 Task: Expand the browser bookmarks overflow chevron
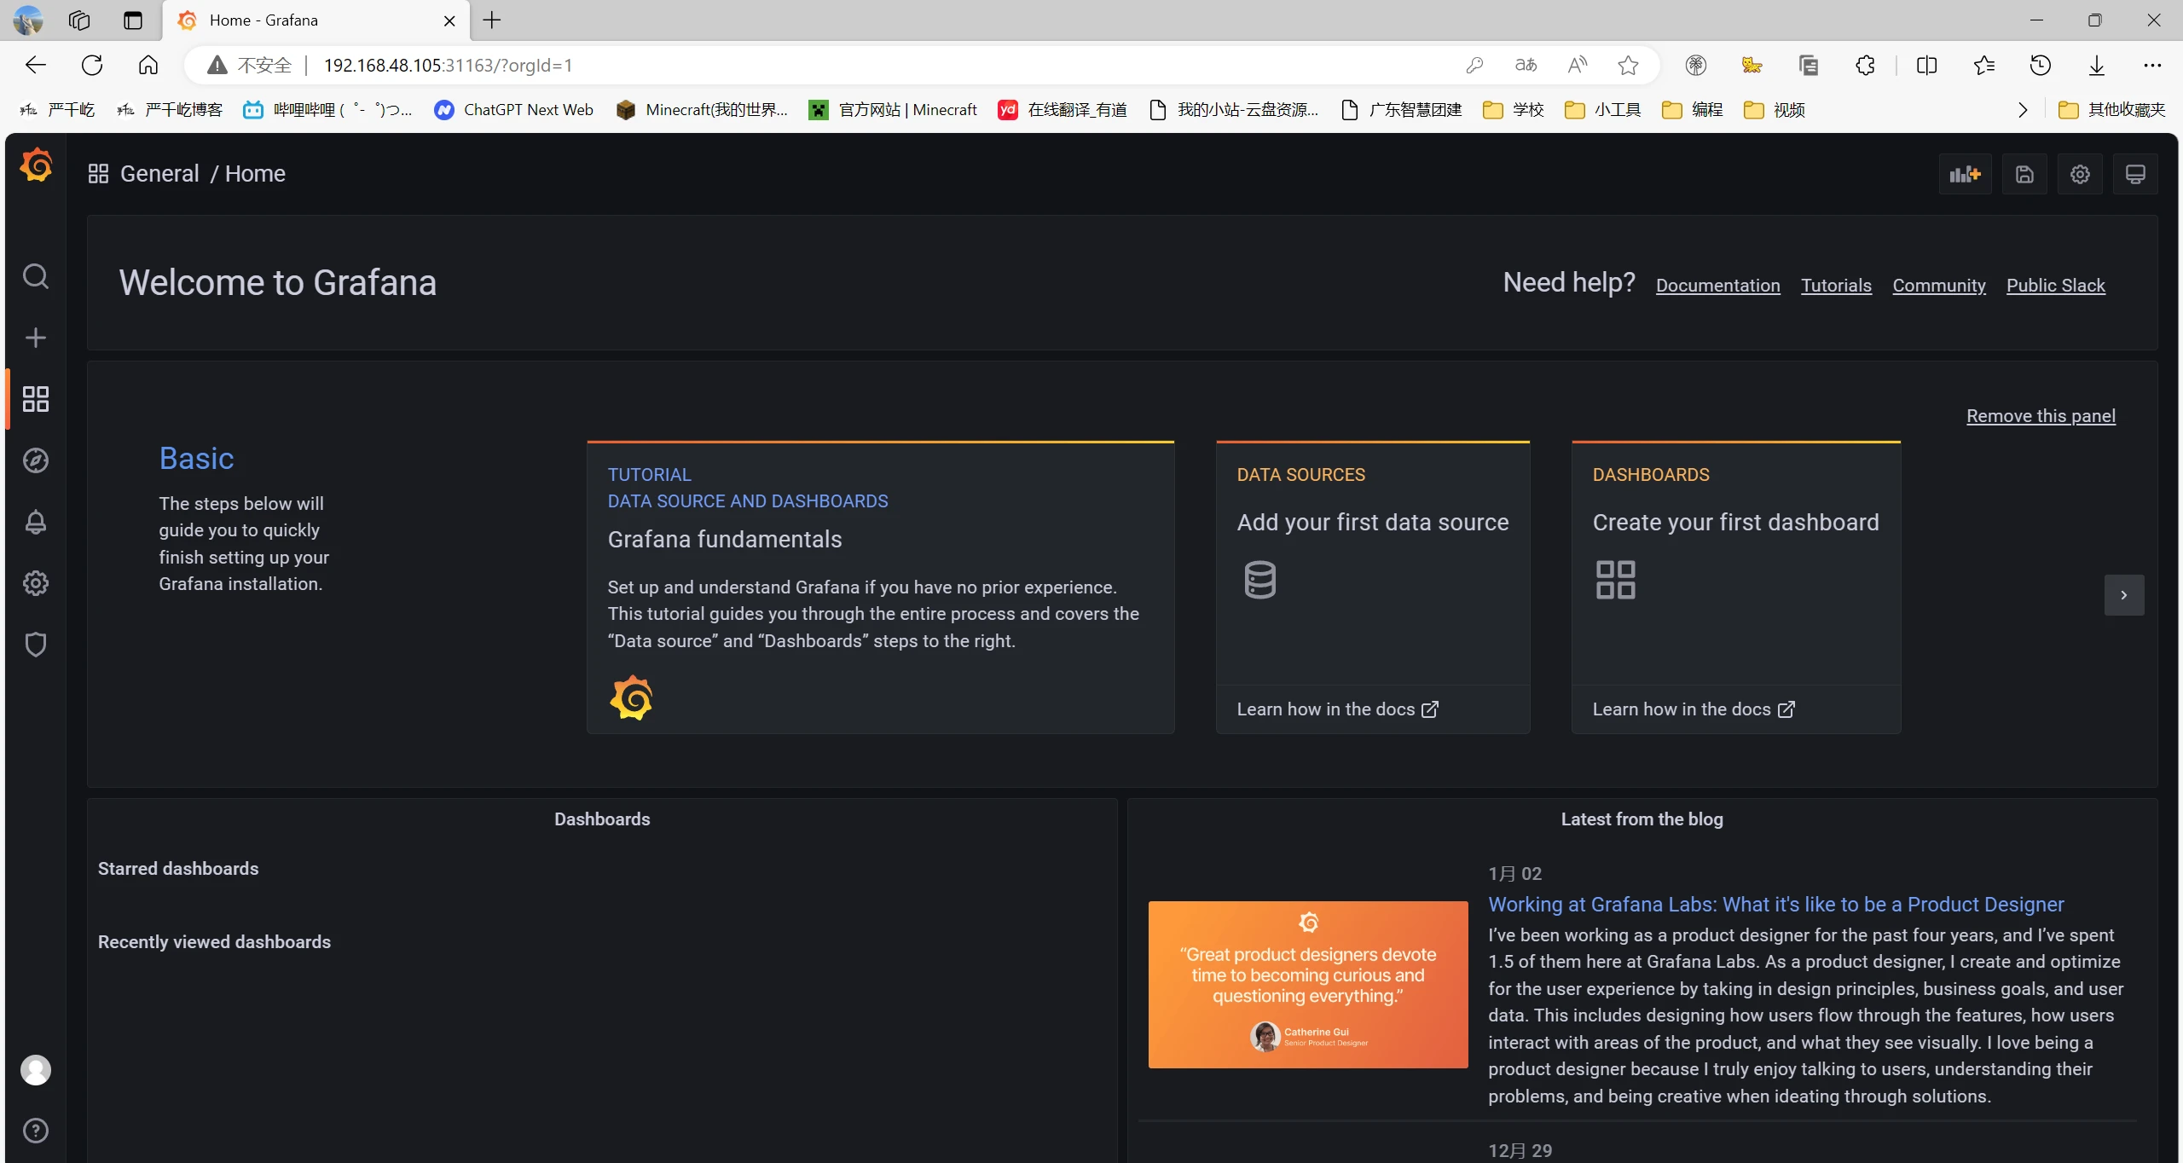click(2023, 110)
